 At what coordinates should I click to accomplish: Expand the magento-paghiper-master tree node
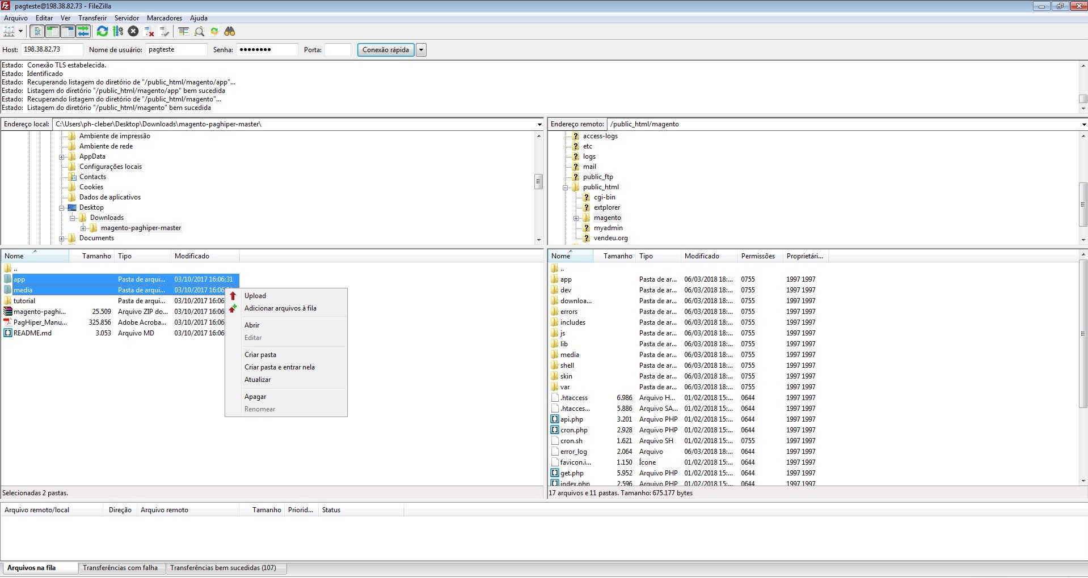83,228
